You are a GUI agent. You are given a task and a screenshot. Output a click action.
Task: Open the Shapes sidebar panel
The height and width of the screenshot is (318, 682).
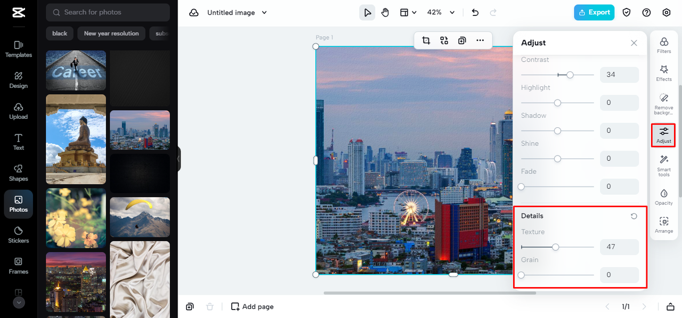coord(18,173)
